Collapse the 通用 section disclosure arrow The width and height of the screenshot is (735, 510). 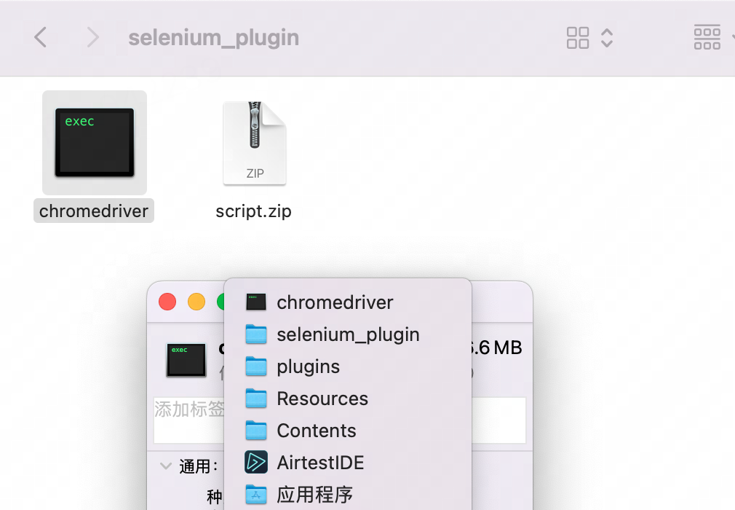165,466
